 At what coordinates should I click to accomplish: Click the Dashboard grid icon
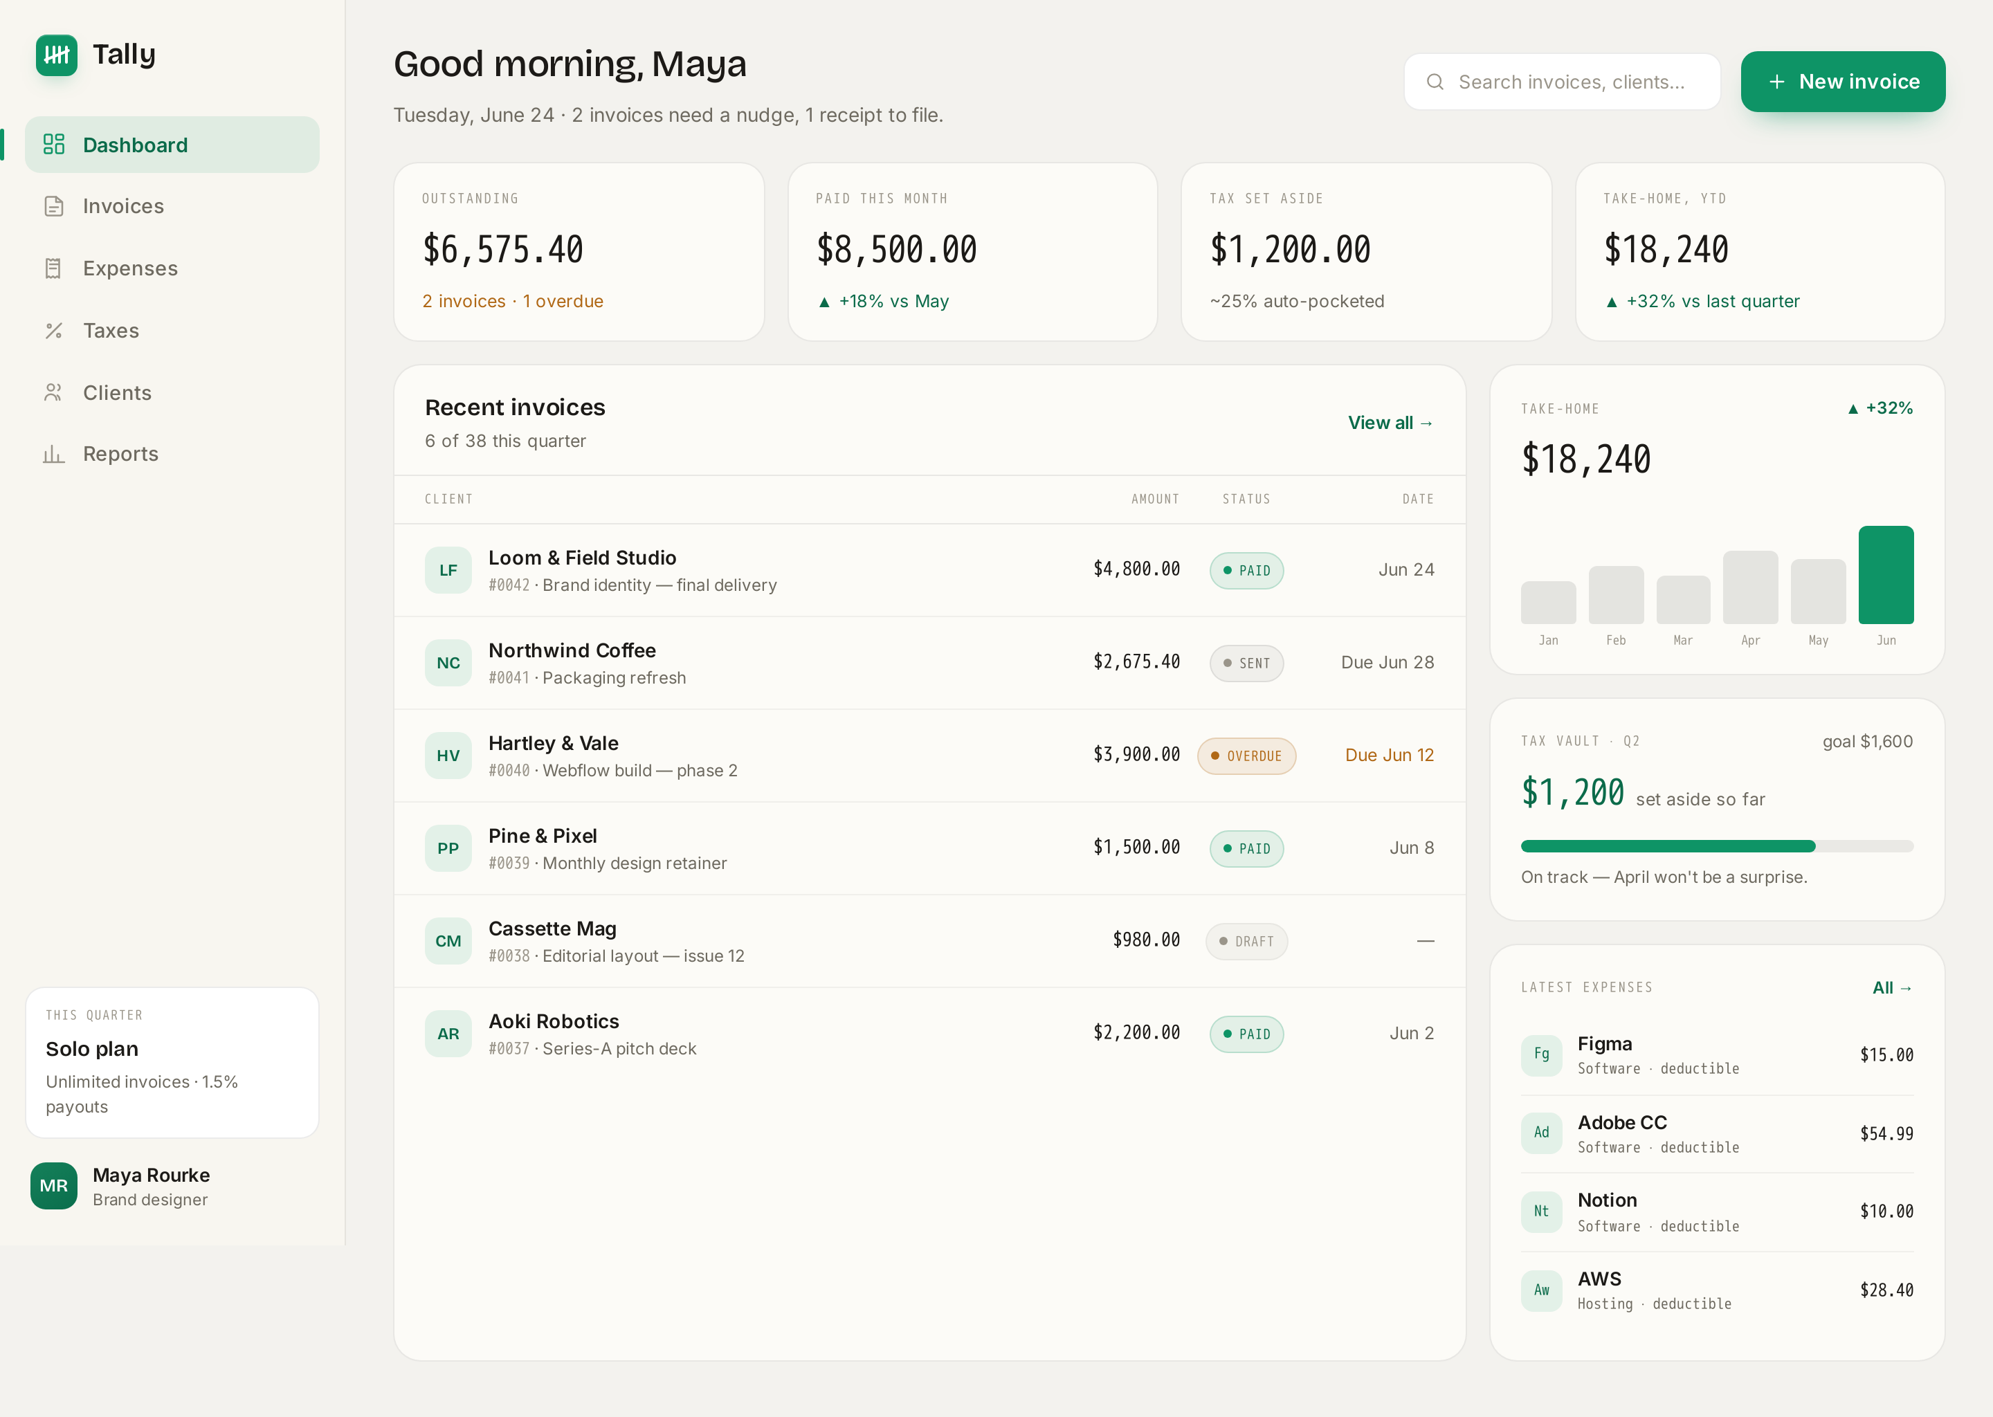[x=54, y=144]
